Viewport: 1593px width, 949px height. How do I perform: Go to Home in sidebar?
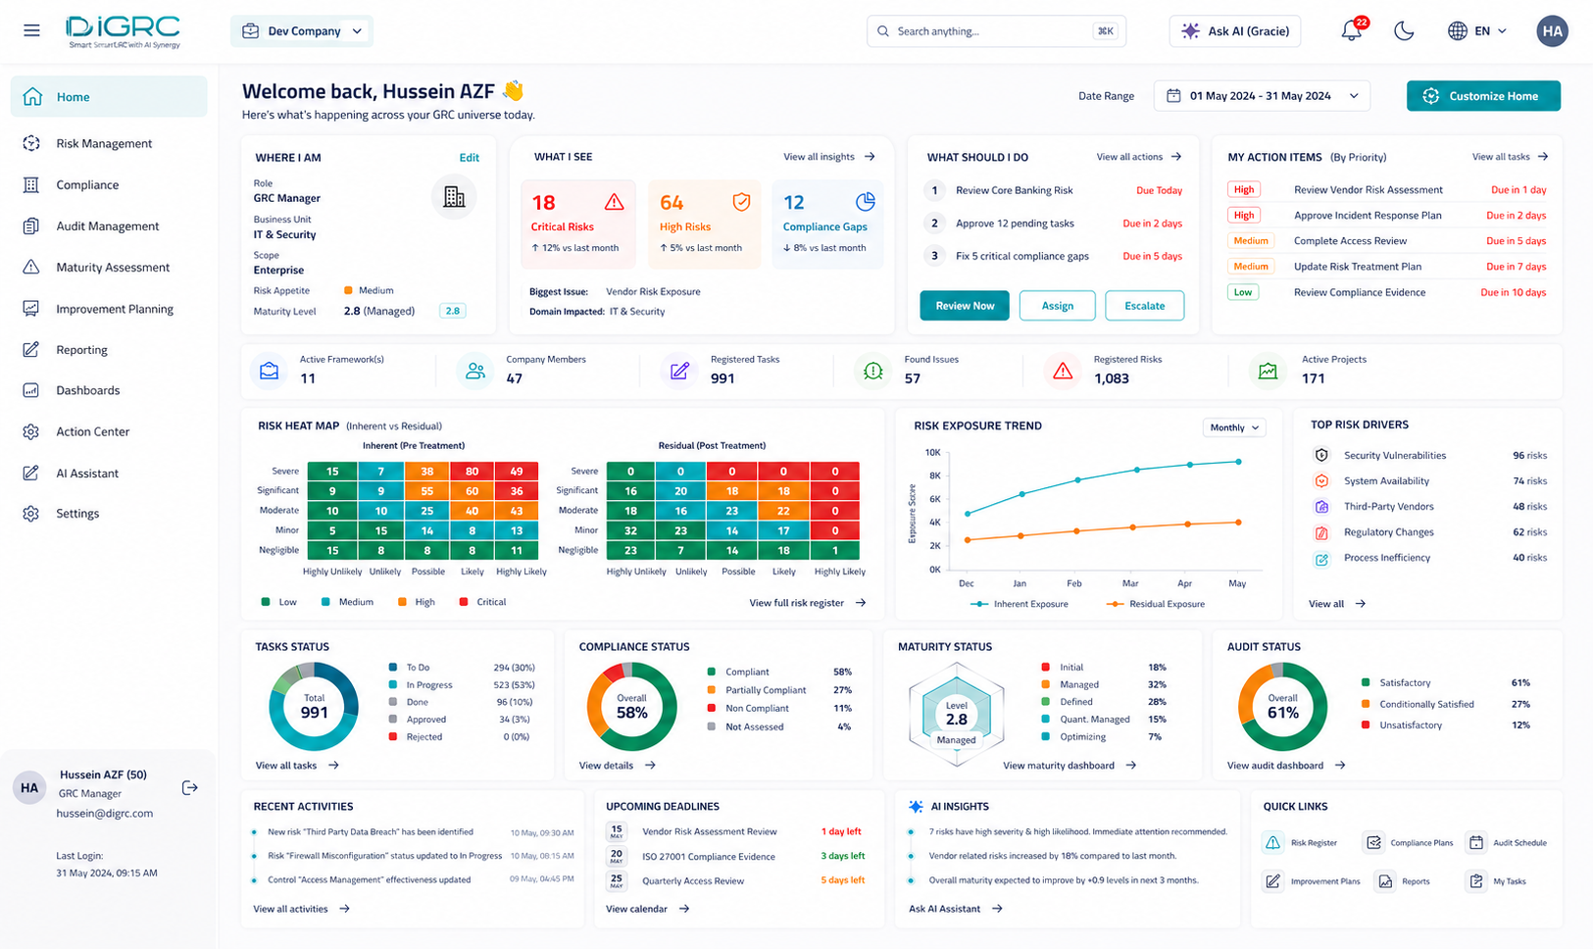coord(109,96)
